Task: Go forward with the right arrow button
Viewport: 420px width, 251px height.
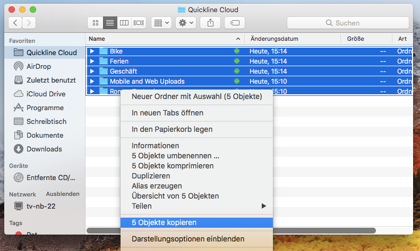Action: click(x=29, y=23)
